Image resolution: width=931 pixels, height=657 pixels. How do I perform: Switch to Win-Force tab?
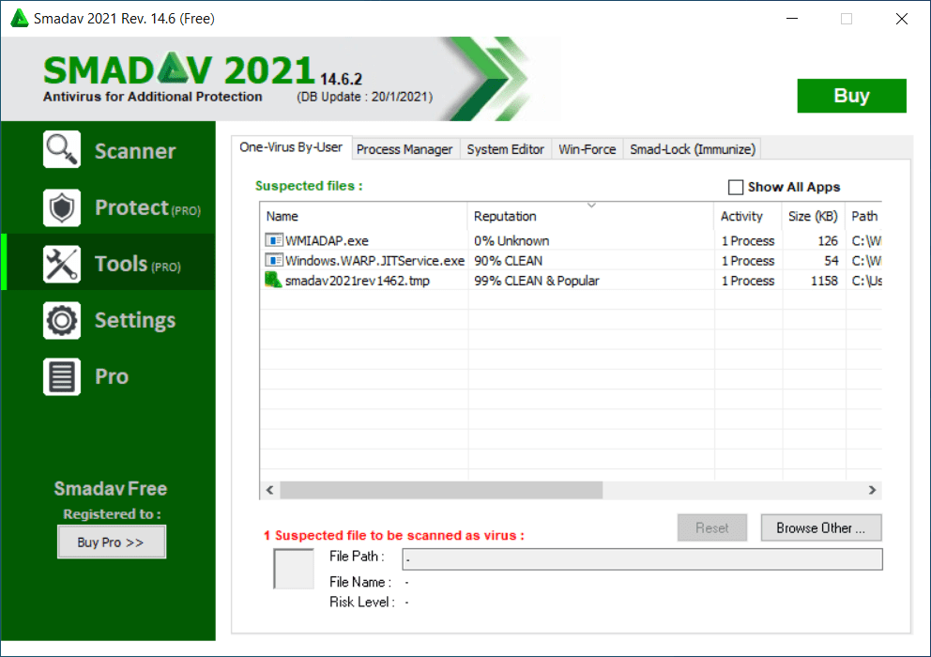588,149
